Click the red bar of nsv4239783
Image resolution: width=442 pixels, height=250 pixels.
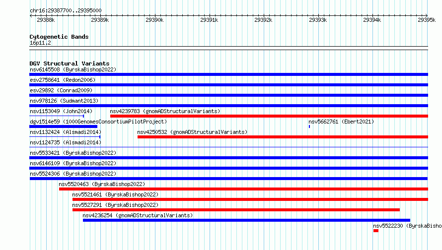[x=269, y=116]
